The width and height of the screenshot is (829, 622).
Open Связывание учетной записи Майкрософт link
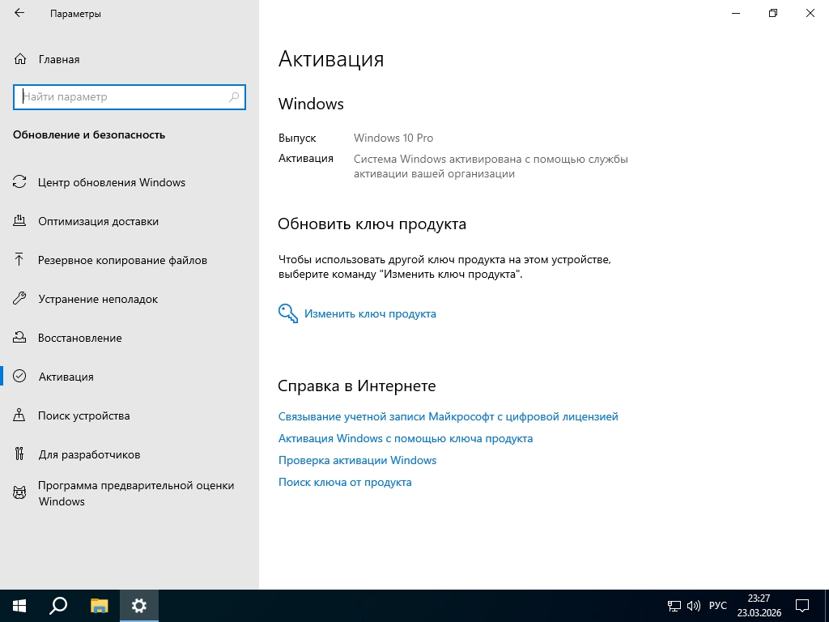click(x=448, y=417)
